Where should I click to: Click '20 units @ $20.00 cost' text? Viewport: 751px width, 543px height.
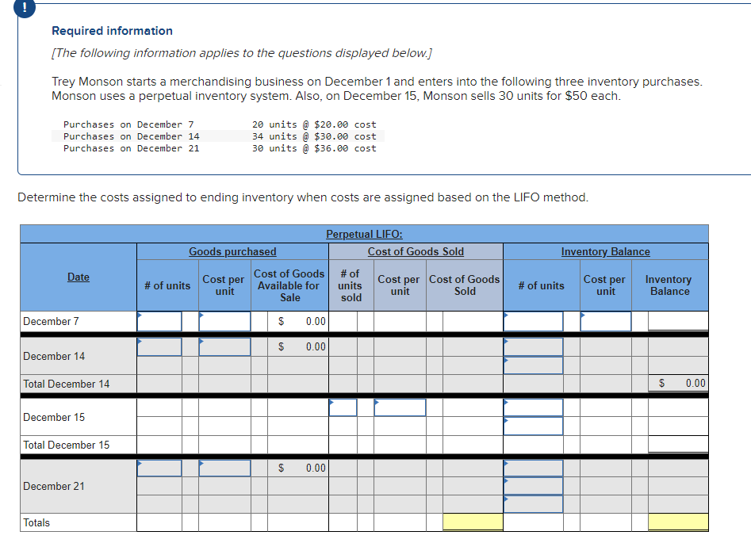(314, 124)
